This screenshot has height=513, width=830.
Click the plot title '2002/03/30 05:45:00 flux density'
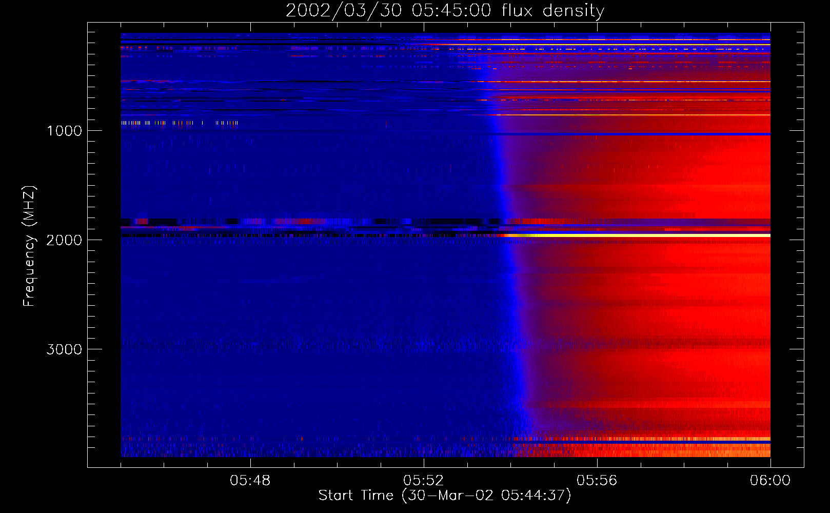coord(445,11)
